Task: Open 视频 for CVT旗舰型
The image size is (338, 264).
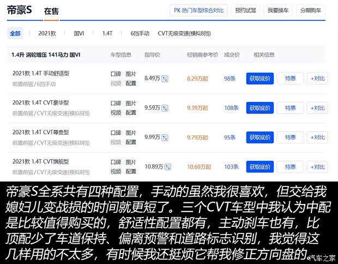Action: point(116,171)
